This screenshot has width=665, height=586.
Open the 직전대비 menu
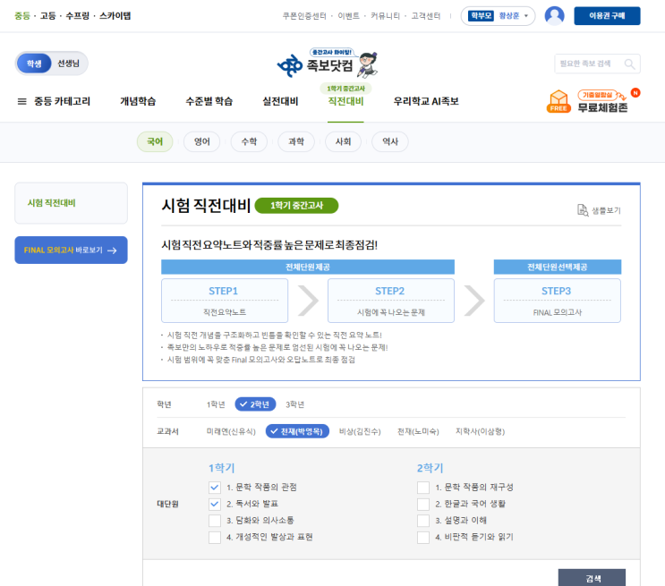[x=345, y=101]
